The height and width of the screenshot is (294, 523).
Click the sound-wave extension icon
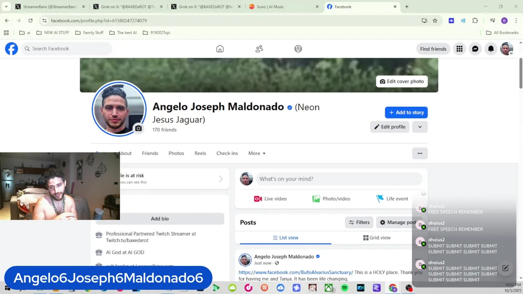coord(463,20)
